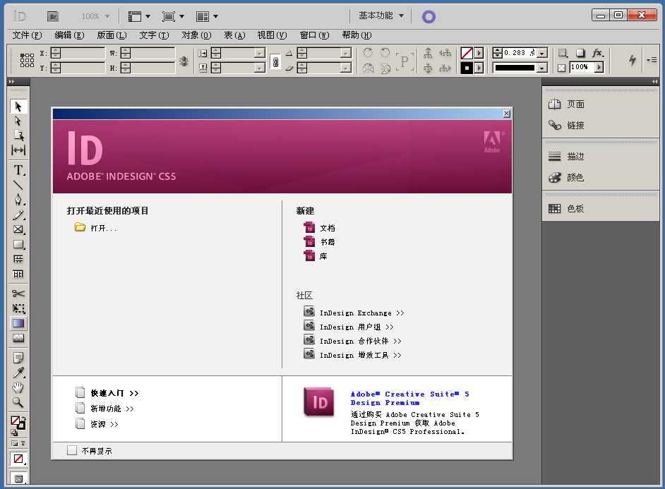Select the Gap tool
This screenshot has width=665, height=489.
coord(18,150)
